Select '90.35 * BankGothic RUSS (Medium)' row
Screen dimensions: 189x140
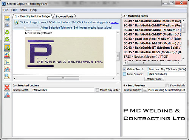[x=152, y=52]
